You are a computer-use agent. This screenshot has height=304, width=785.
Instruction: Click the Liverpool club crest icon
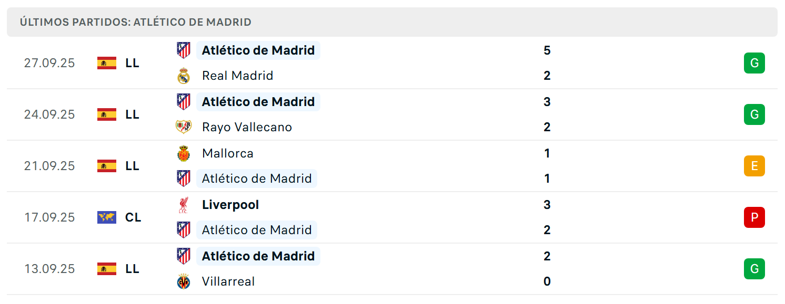click(183, 205)
